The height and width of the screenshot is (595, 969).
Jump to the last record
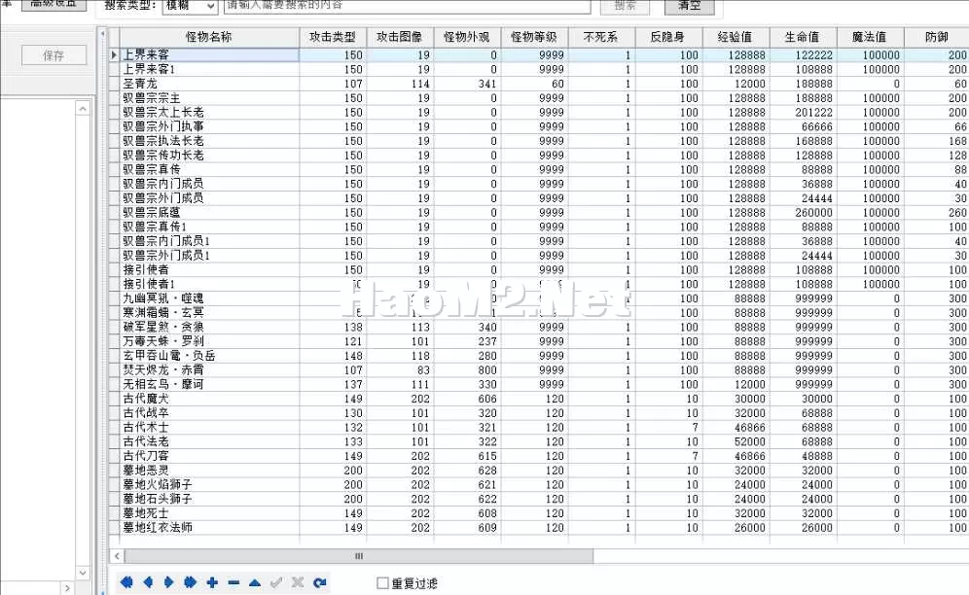191,582
